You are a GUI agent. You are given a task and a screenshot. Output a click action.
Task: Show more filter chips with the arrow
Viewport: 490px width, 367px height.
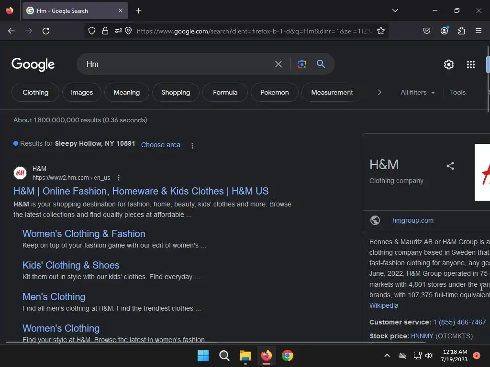pos(379,92)
